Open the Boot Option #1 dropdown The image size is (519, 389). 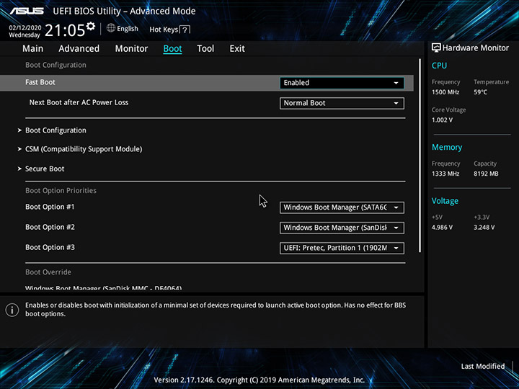[x=342, y=207]
